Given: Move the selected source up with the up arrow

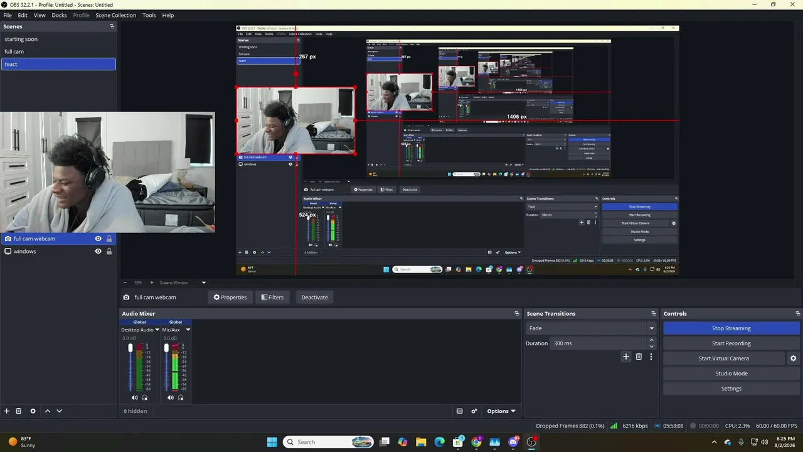Looking at the screenshot, I should (47, 411).
